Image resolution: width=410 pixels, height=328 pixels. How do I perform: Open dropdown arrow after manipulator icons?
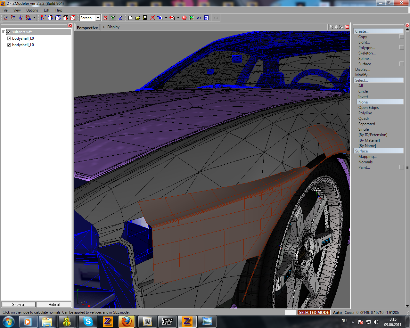pos(34,18)
